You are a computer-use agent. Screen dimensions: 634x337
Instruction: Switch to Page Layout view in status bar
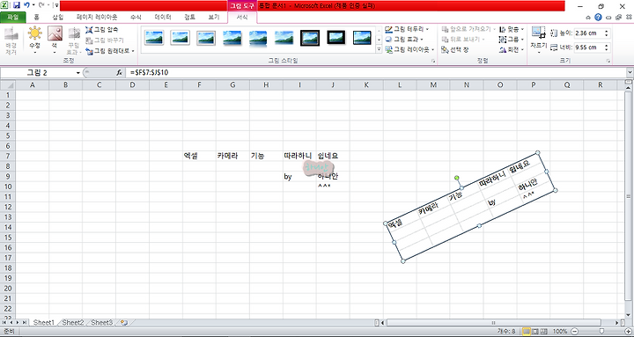tap(535, 332)
